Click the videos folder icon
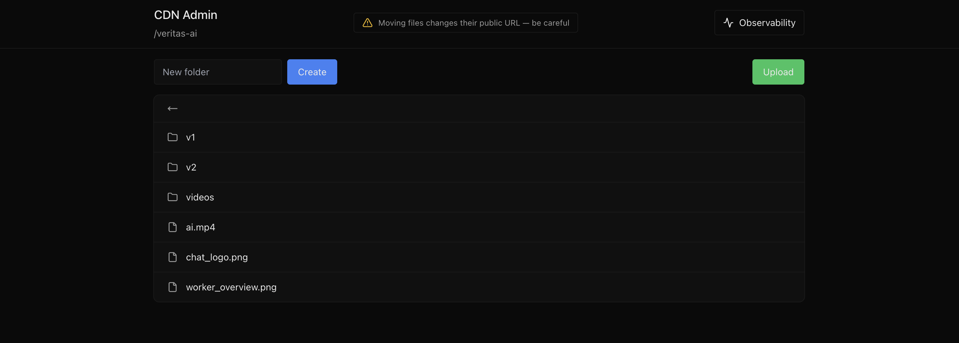The width and height of the screenshot is (959, 343). 172,197
